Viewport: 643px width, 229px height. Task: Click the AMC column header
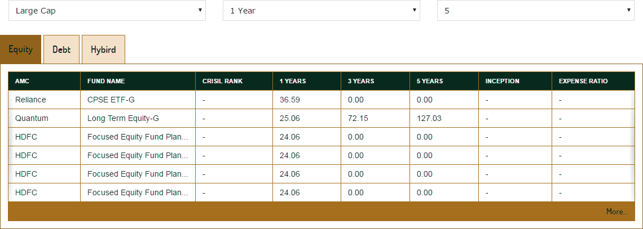click(x=23, y=81)
